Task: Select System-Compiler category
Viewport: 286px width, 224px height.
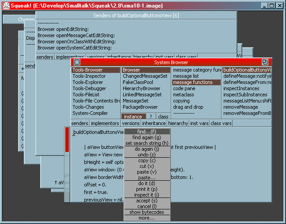Action: pyautogui.click(x=96, y=113)
